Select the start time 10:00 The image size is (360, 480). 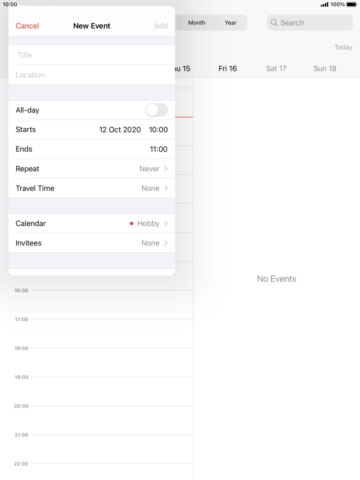(158, 130)
